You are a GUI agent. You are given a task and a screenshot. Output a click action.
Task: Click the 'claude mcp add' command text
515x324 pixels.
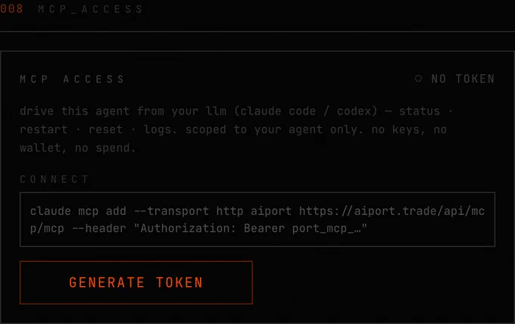click(78, 210)
